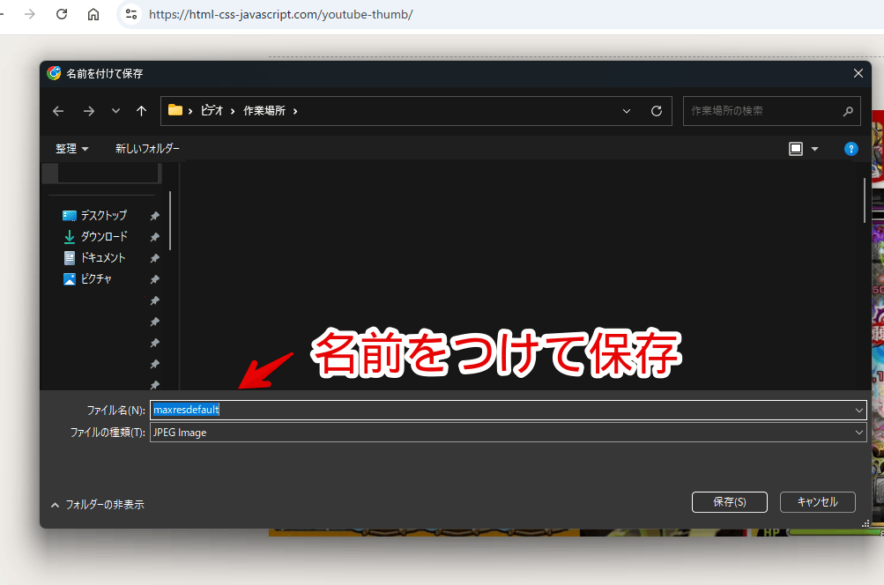The height and width of the screenshot is (585, 884).
Task: Go up one folder level
Action: (141, 111)
